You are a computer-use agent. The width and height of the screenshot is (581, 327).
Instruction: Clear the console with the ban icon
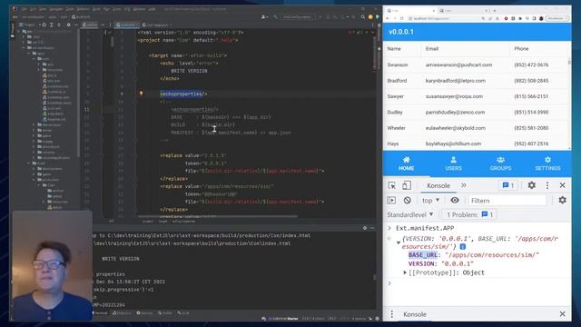408,200
